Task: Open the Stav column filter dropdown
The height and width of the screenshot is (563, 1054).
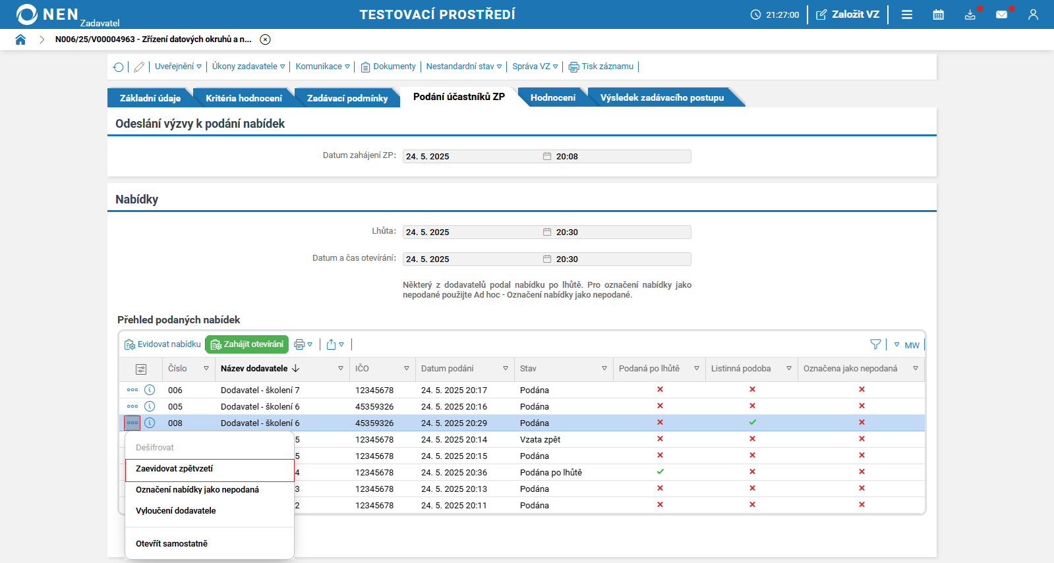Action: tap(604, 369)
